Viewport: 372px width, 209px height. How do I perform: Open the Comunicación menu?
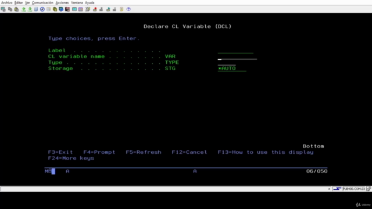pyautogui.click(x=42, y=2)
